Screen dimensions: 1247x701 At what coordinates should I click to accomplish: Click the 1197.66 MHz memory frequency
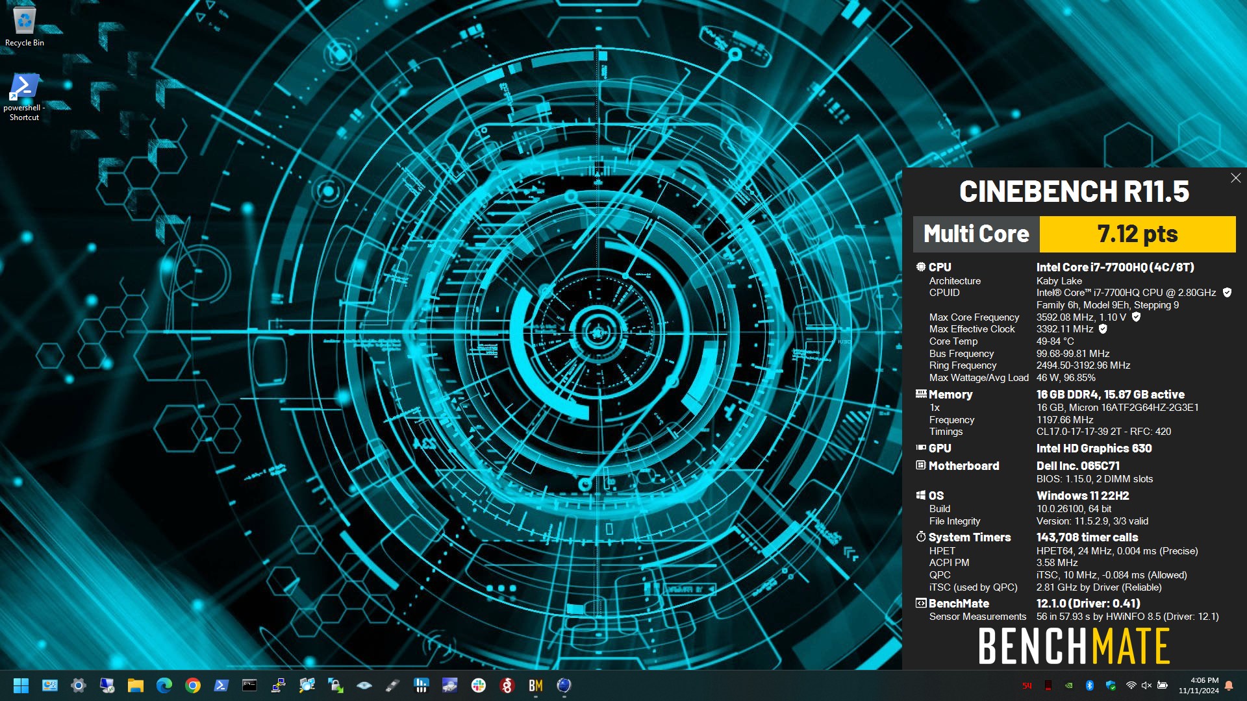(1064, 420)
